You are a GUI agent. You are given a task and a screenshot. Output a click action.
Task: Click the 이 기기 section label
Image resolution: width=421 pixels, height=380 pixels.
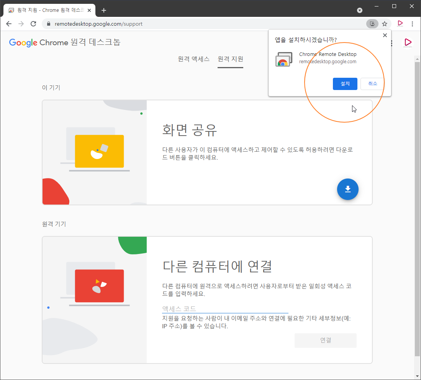click(x=51, y=88)
